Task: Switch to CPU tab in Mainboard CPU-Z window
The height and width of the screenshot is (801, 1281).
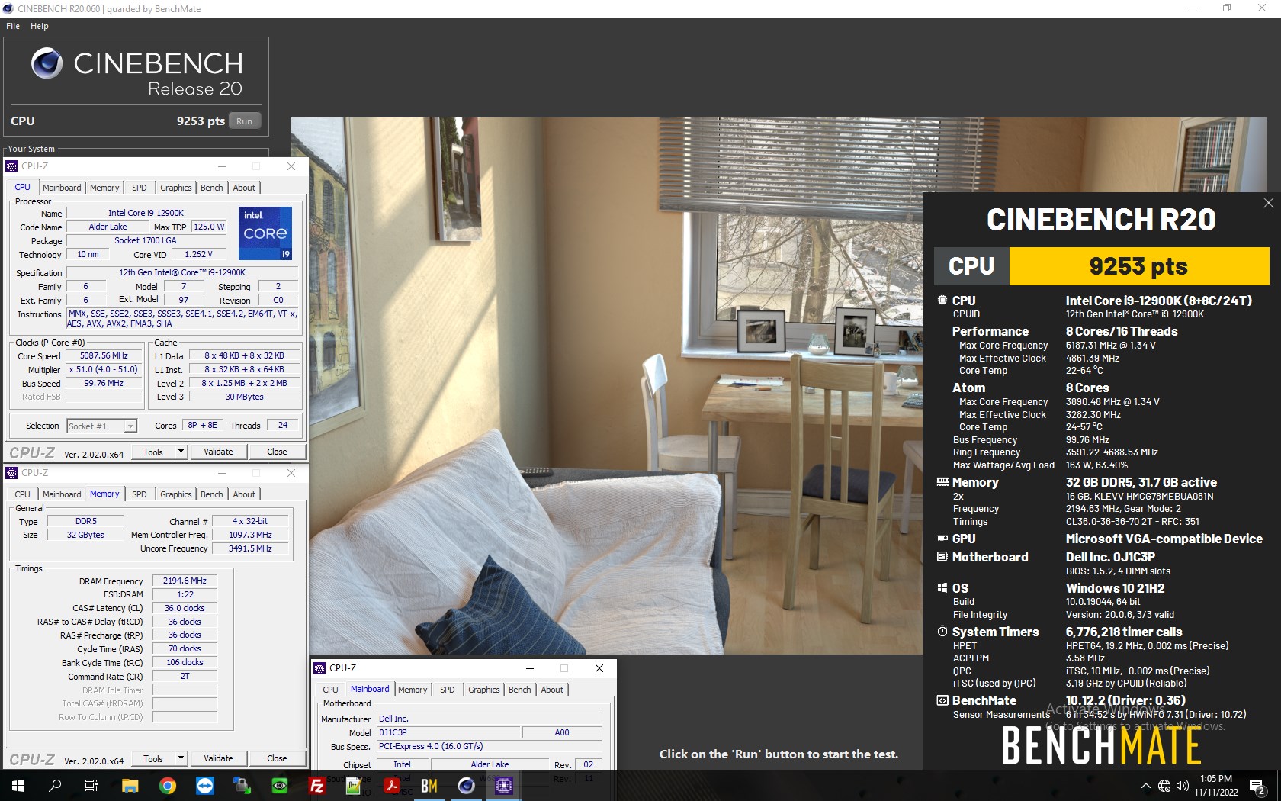Action: pyautogui.click(x=330, y=690)
